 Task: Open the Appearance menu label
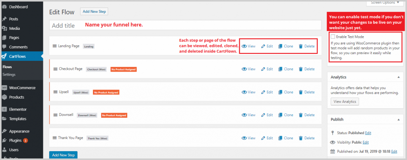coord(19,131)
